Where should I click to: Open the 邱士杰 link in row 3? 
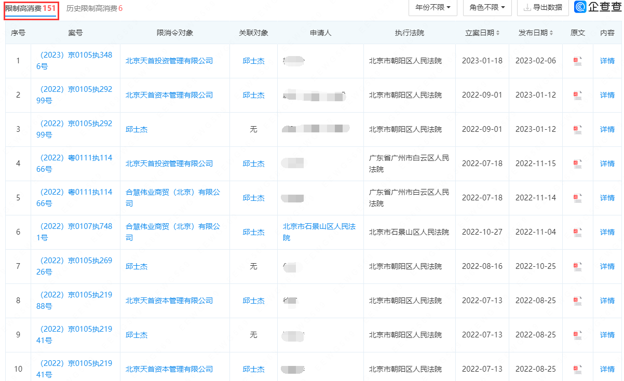point(137,129)
